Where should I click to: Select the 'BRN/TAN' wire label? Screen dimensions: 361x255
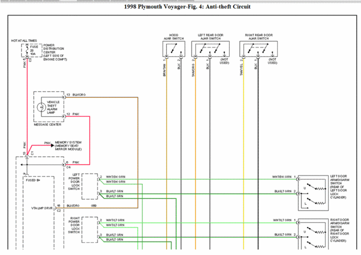(x=164, y=70)
